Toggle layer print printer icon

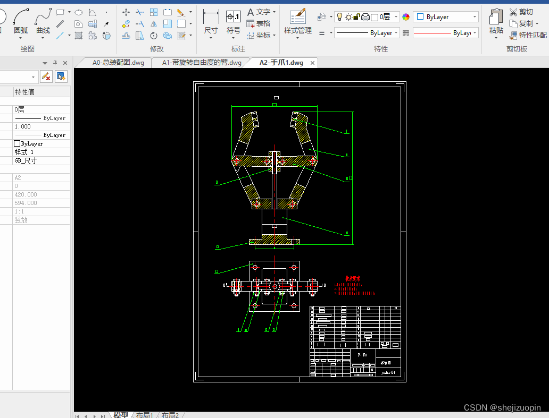click(x=365, y=17)
